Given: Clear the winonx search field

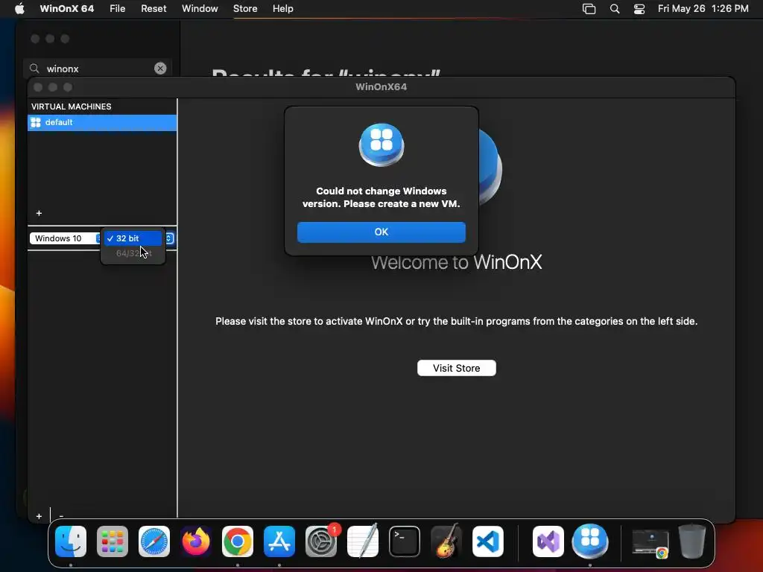Looking at the screenshot, I should point(160,69).
